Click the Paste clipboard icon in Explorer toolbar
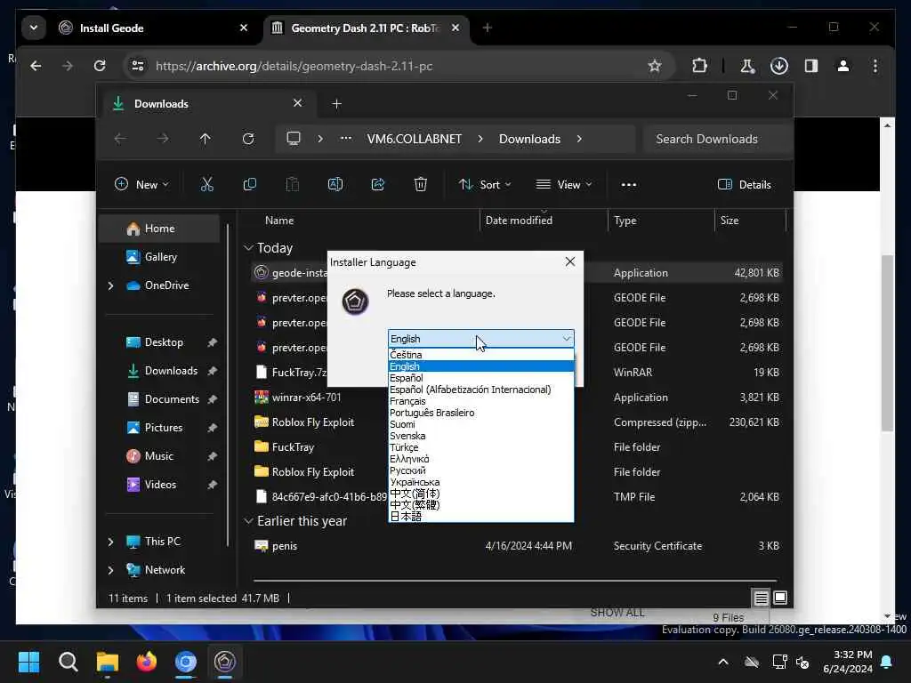Image resolution: width=911 pixels, height=683 pixels. pos(292,185)
